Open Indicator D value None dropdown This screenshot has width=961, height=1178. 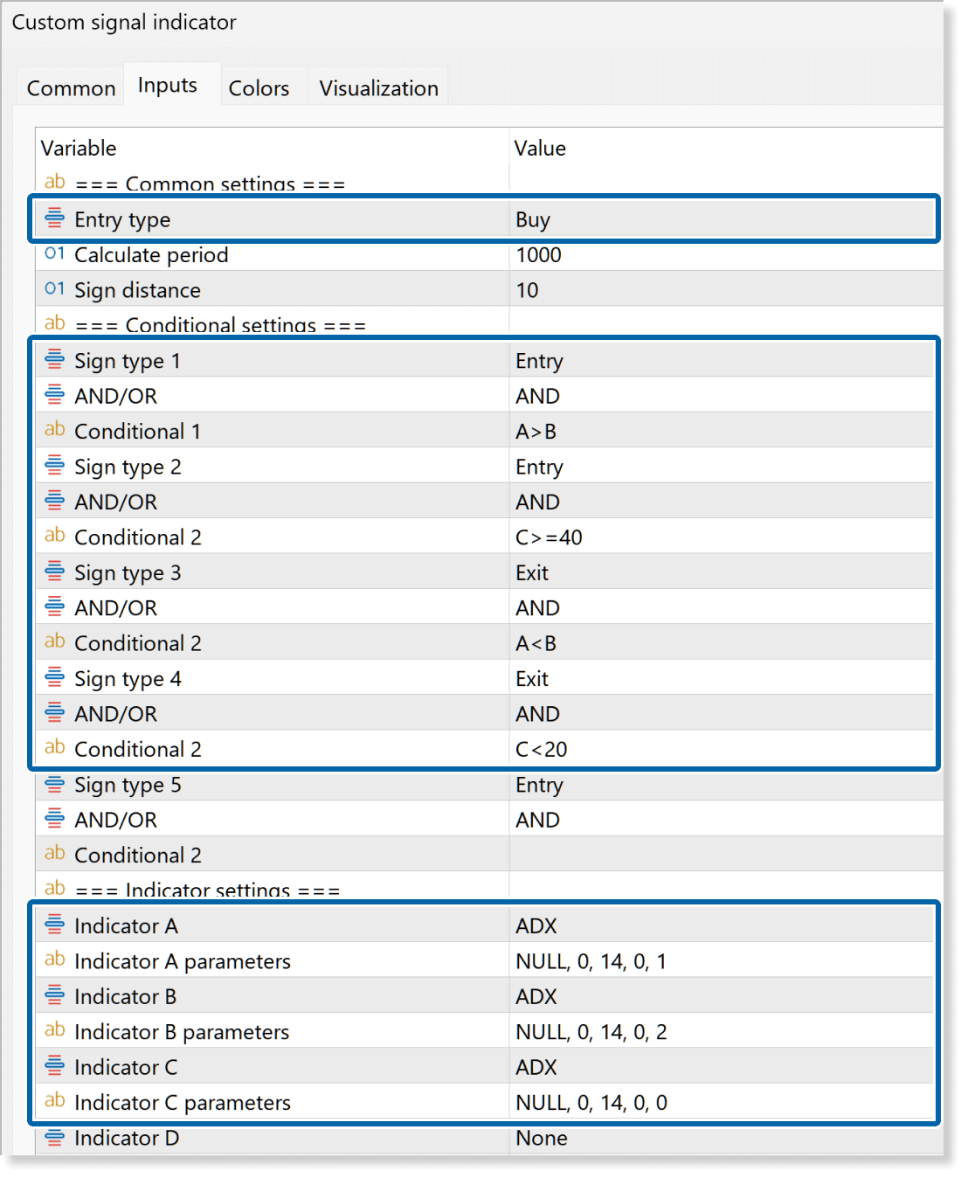[541, 1138]
